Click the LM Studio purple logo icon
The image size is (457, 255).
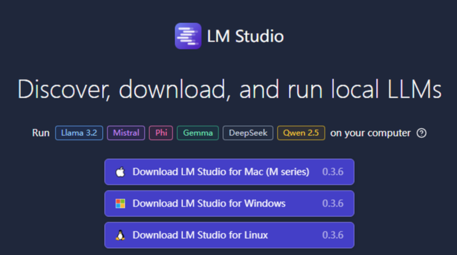pyautogui.click(x=188, y=36)
